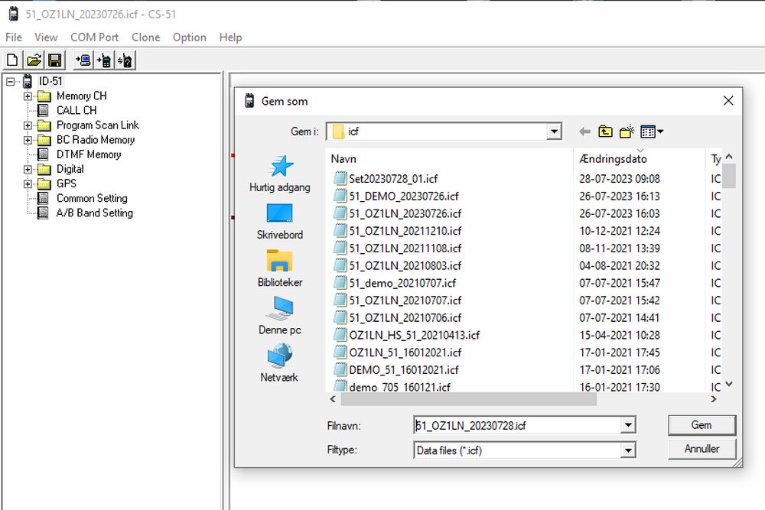765x510 pixels.
Task: Click the Annuller button
Action: pos(702,449)
